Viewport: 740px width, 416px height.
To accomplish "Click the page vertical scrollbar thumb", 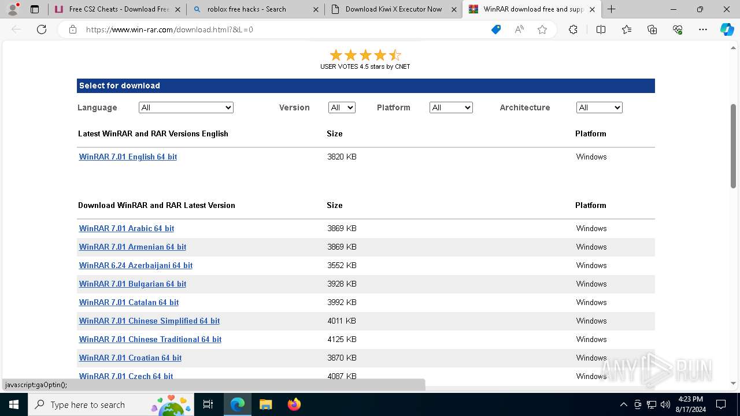I will [733, 146].
